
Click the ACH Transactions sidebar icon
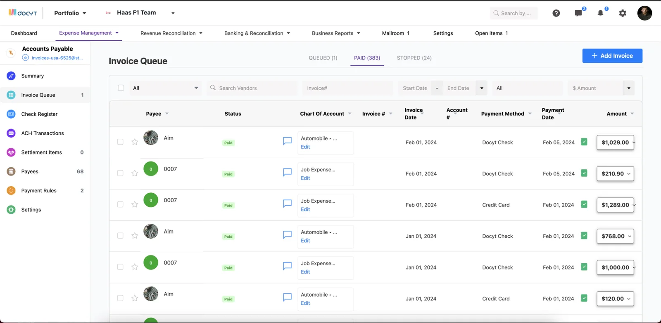coord(11,133)
